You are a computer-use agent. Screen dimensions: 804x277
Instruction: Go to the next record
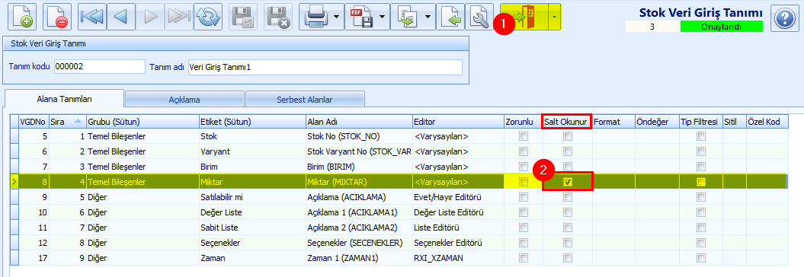tap(149, 17)
